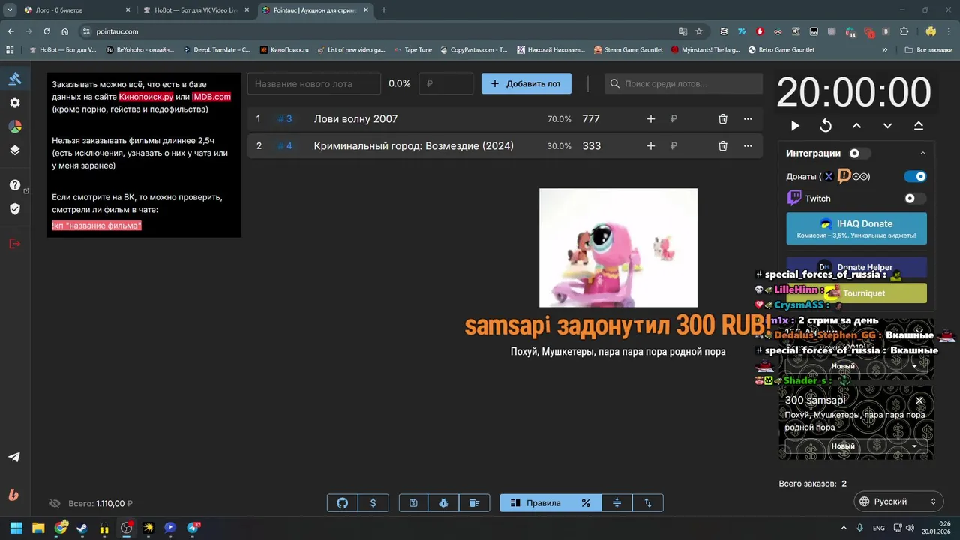The image size is (960, 540).
Task: Open the layers icon in left sidebar
Action: (15, 150)
